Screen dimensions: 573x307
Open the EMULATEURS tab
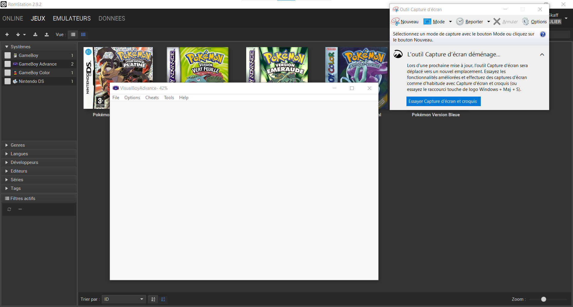72,18
